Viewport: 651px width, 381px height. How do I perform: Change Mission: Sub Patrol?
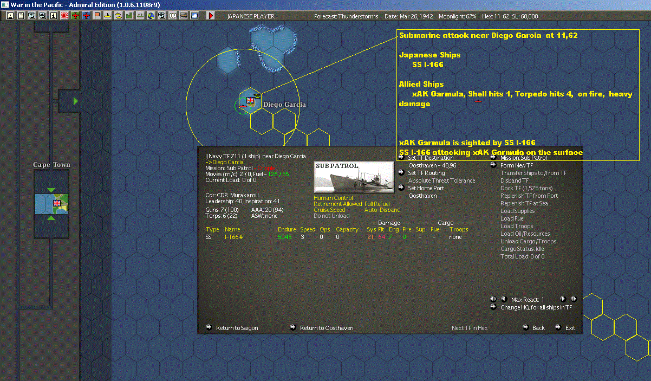click(524, 158)
